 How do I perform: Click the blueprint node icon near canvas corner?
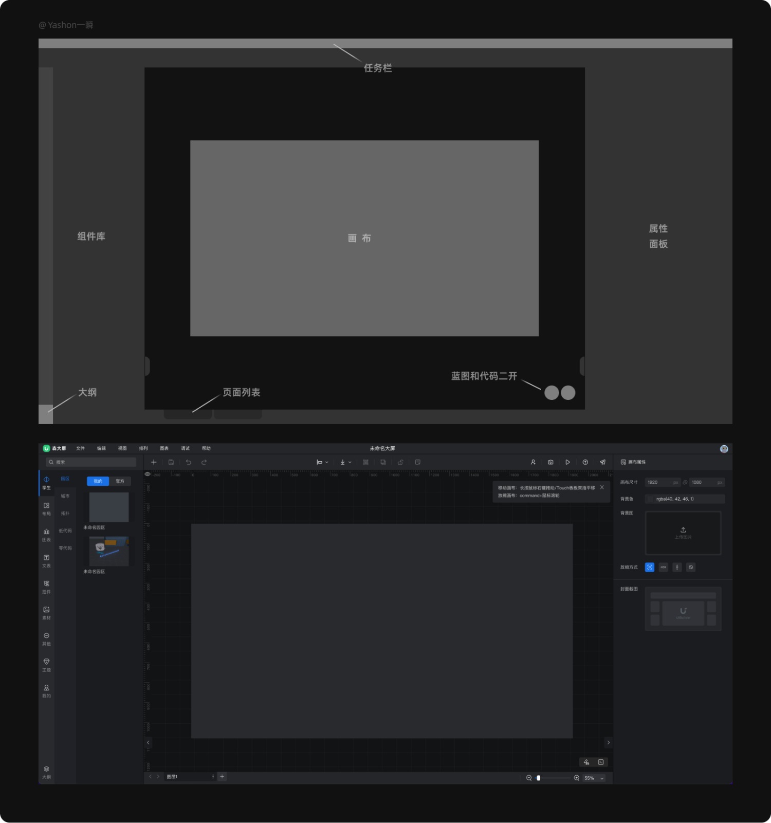tap(586, 762)
